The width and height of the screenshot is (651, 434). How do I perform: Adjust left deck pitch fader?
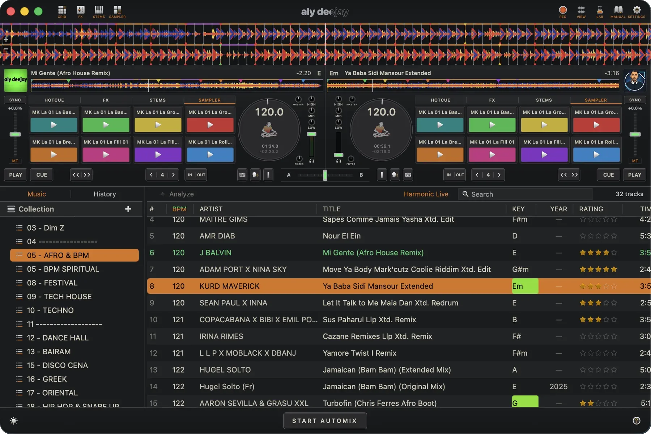tap(15, 134)
